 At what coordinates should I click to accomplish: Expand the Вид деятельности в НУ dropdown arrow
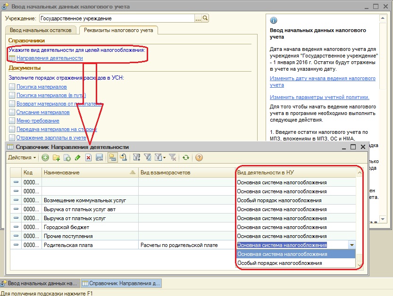(351, 245)
